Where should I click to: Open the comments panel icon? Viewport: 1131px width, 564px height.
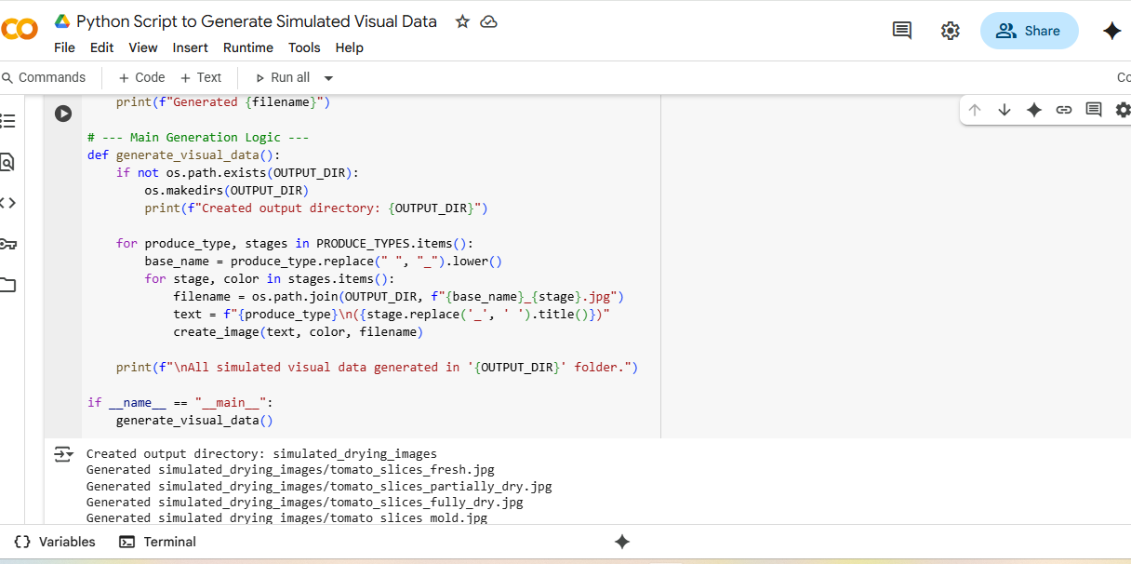(901, 31)
